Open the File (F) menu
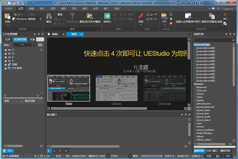Screen dimensions: 238x159 click(x=8, y=9)
